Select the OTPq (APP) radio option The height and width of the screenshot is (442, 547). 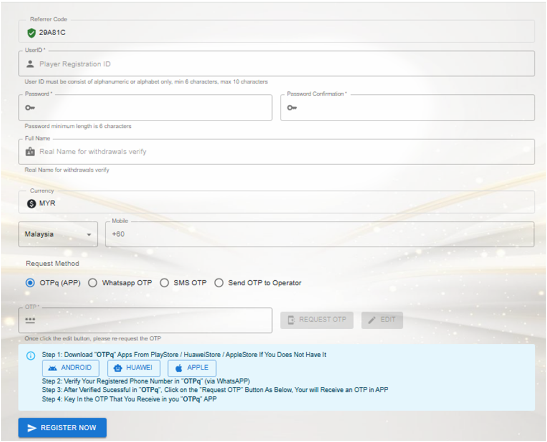[x=30, y=283]
